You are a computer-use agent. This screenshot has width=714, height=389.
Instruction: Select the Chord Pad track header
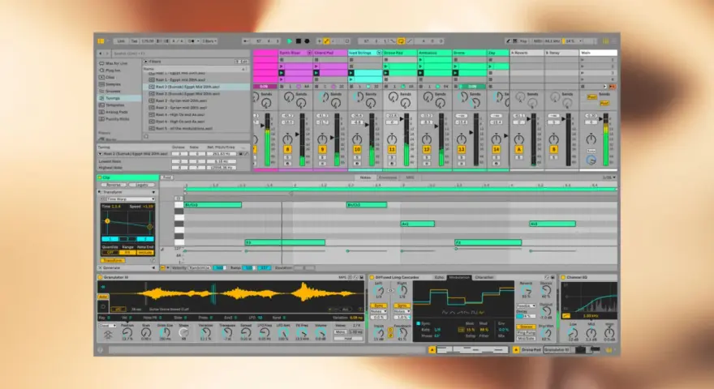[x=329, y=53]
